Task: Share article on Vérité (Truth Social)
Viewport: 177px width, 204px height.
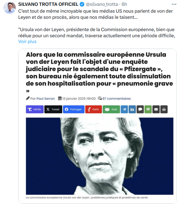Action: coord(35,109)
